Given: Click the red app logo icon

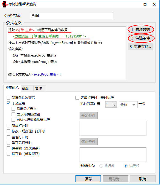Looking at the screenshot, I should click(x=4, y=4).
